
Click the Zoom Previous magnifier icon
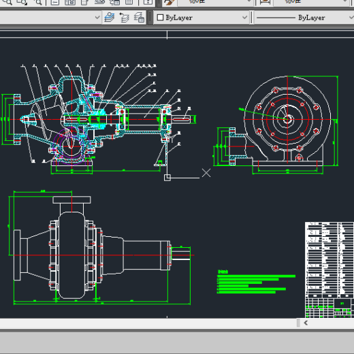coord(37,2)
